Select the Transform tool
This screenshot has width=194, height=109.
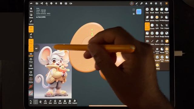(157, 51)
